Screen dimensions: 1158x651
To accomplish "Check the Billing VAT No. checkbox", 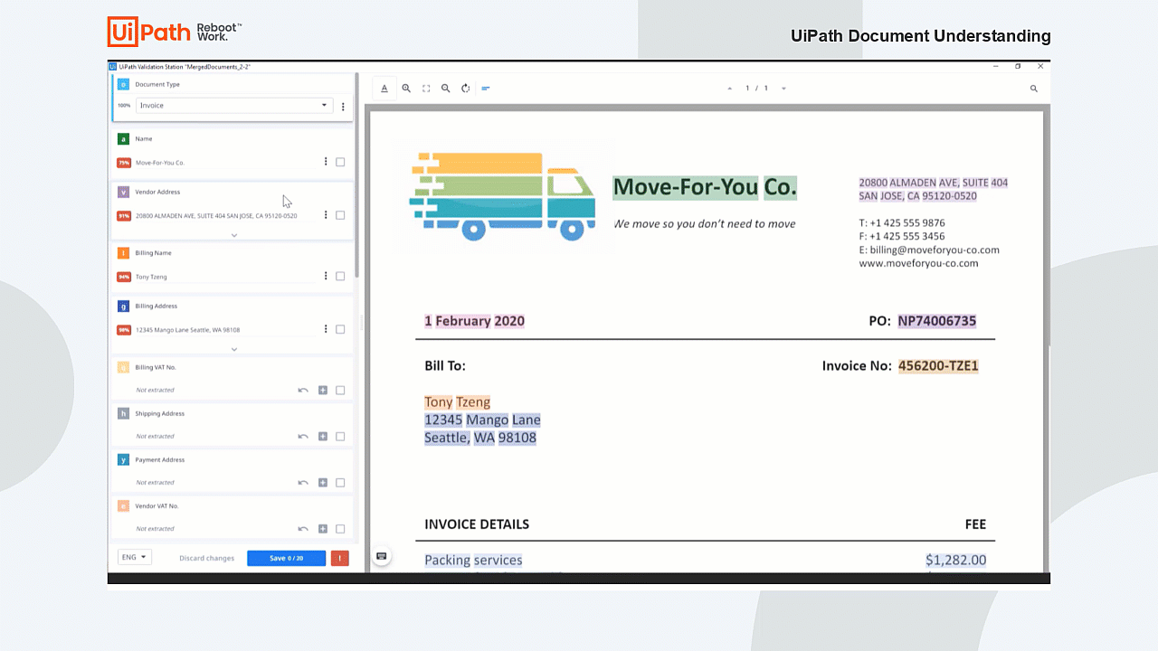I will tap(340, 391).
